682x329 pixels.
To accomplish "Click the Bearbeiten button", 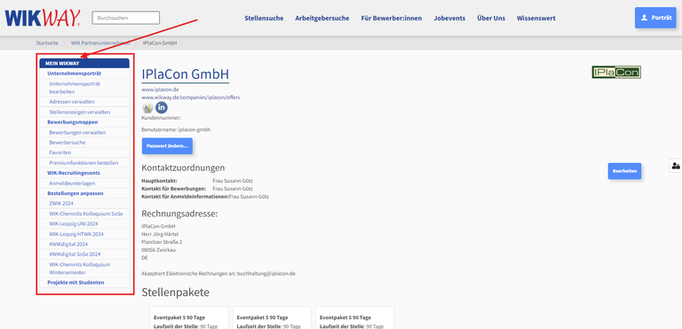I will (x=624, y=171).
